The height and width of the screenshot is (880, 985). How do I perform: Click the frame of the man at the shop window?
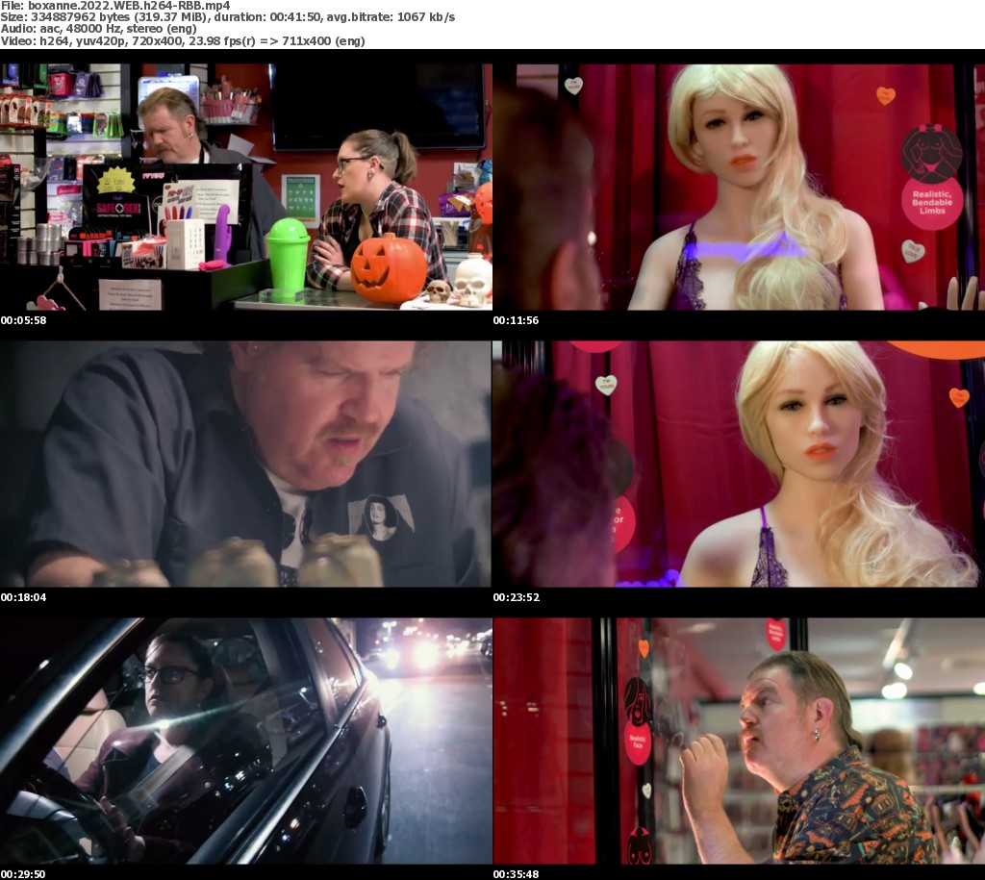click(x=738, y=741)
